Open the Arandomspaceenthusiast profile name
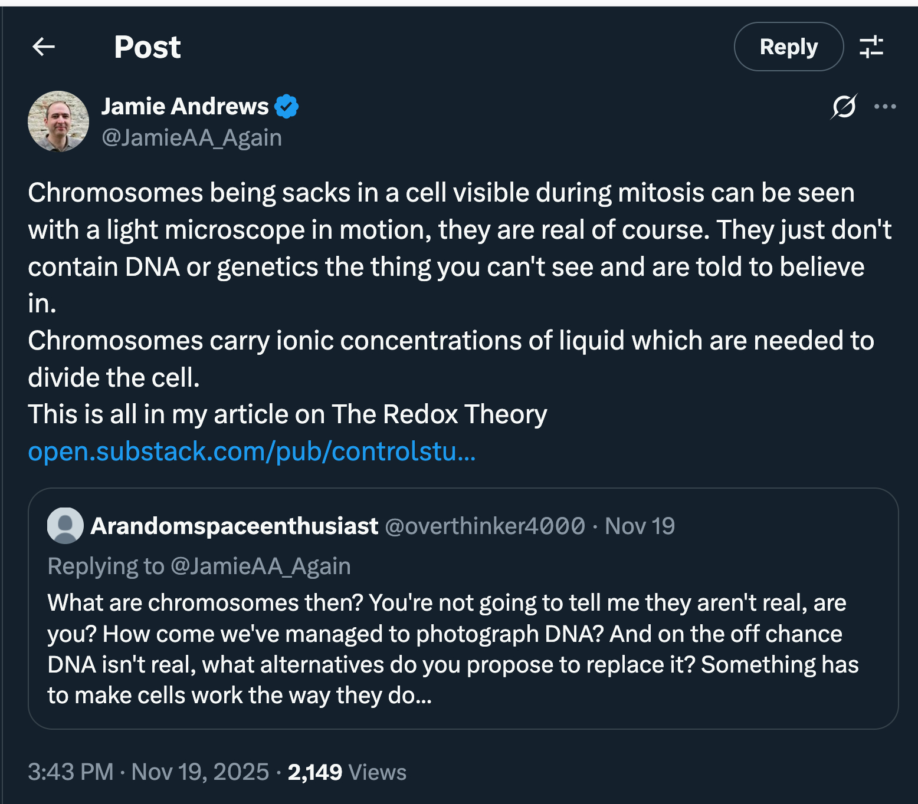 [x=234, y=526]
